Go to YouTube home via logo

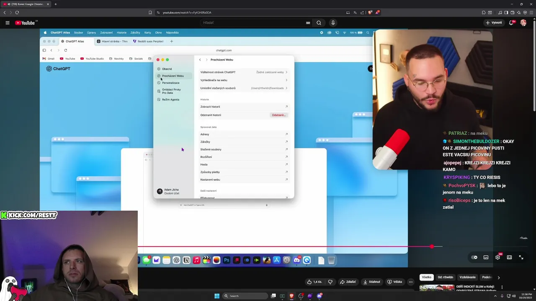tap(26, 23)
